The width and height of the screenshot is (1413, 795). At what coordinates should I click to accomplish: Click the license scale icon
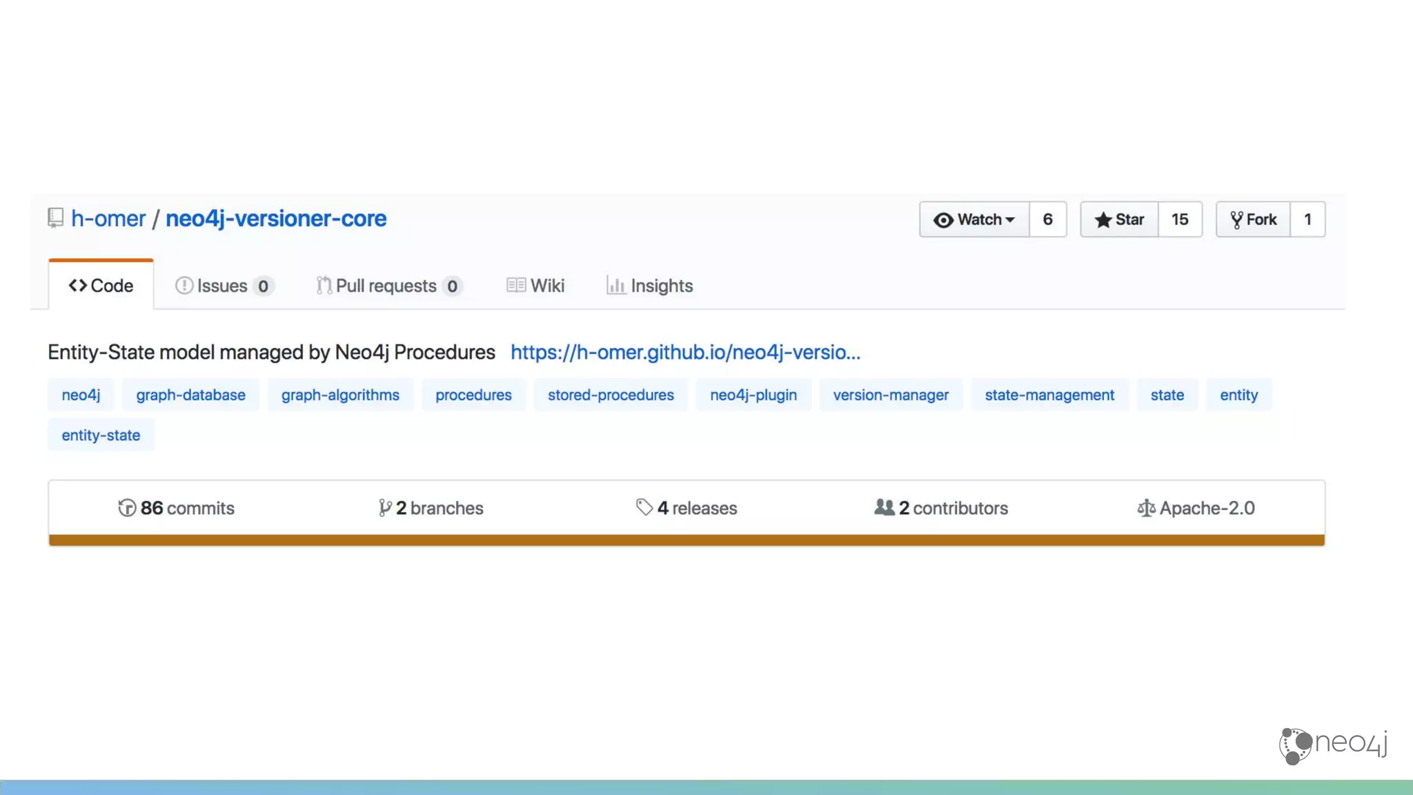tap(1146, 509)
